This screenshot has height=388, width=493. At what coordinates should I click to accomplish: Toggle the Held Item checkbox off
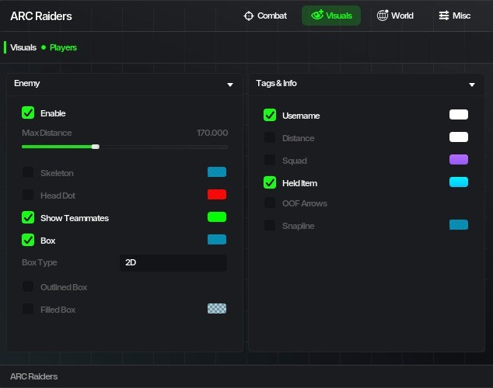point(270,183)
